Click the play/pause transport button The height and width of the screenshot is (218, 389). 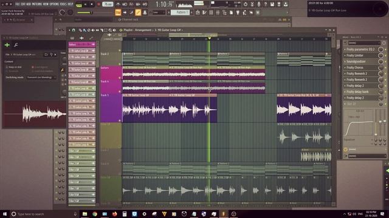[86, 4]
